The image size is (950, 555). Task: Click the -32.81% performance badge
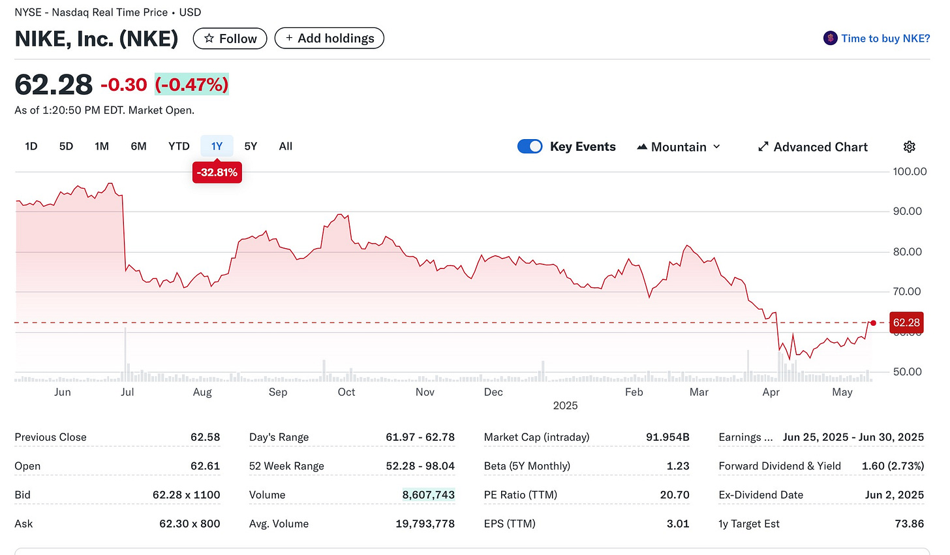(x=217, y=173)
